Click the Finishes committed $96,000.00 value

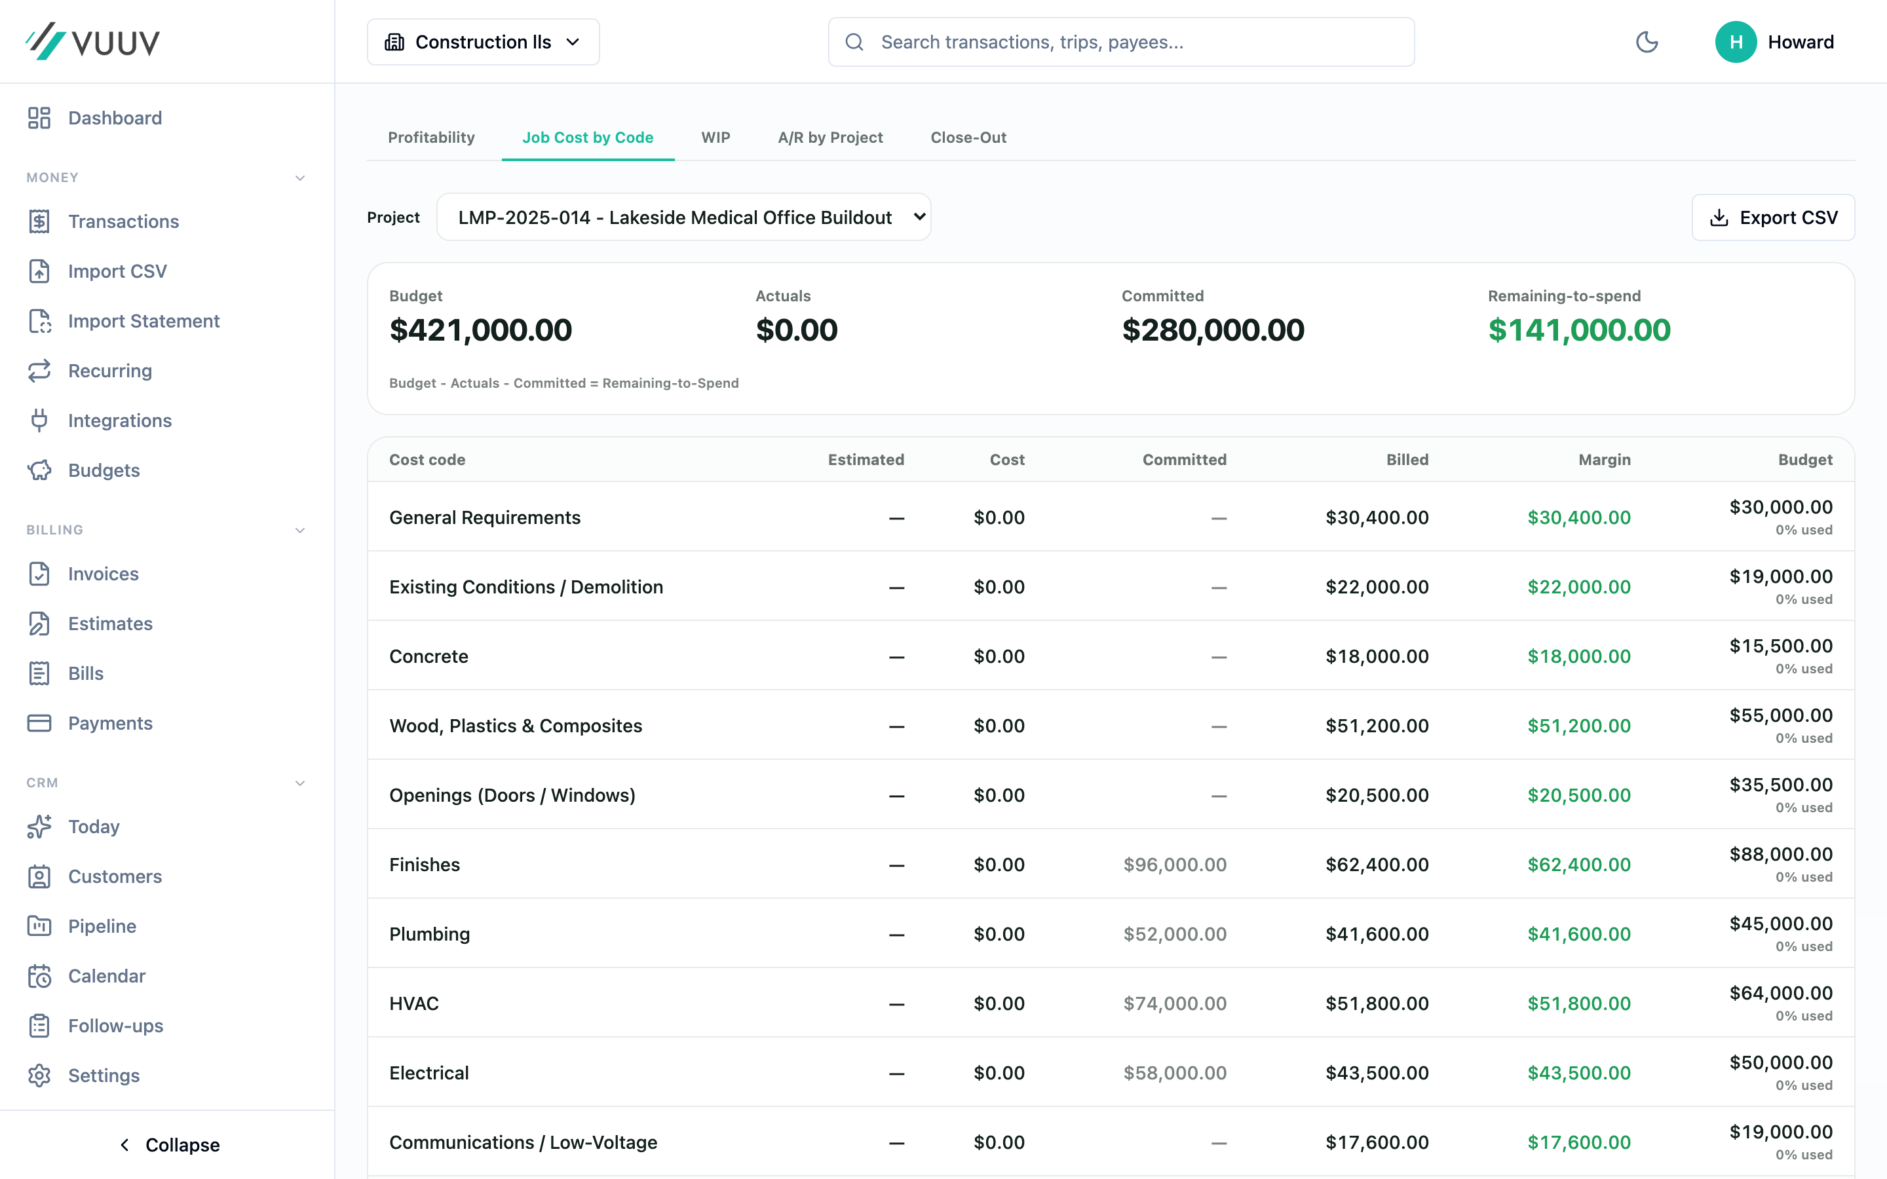[x=1174, y=865]
